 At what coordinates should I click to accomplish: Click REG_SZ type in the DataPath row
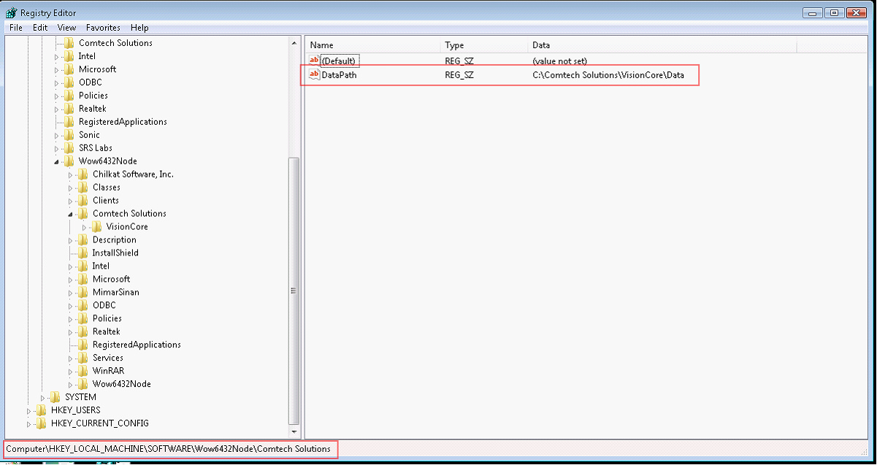pyautogui.click(x=459, y=74)
